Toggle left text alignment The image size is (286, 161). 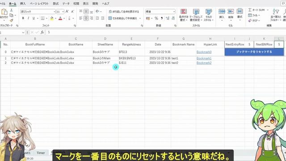click(x=80, y=18)
